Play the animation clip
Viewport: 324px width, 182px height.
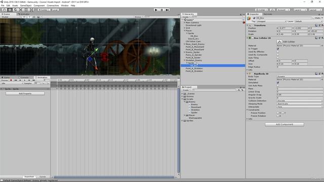click(25, 80)
